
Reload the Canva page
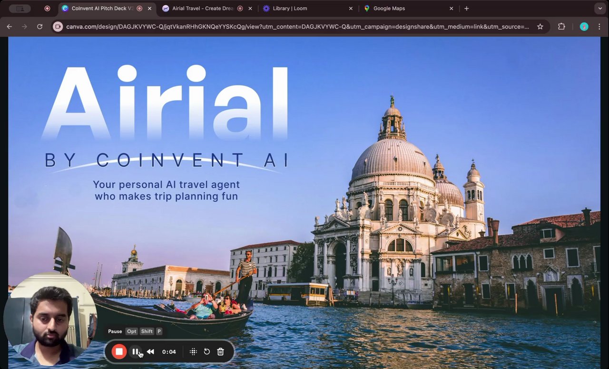(x=40, y=27)
